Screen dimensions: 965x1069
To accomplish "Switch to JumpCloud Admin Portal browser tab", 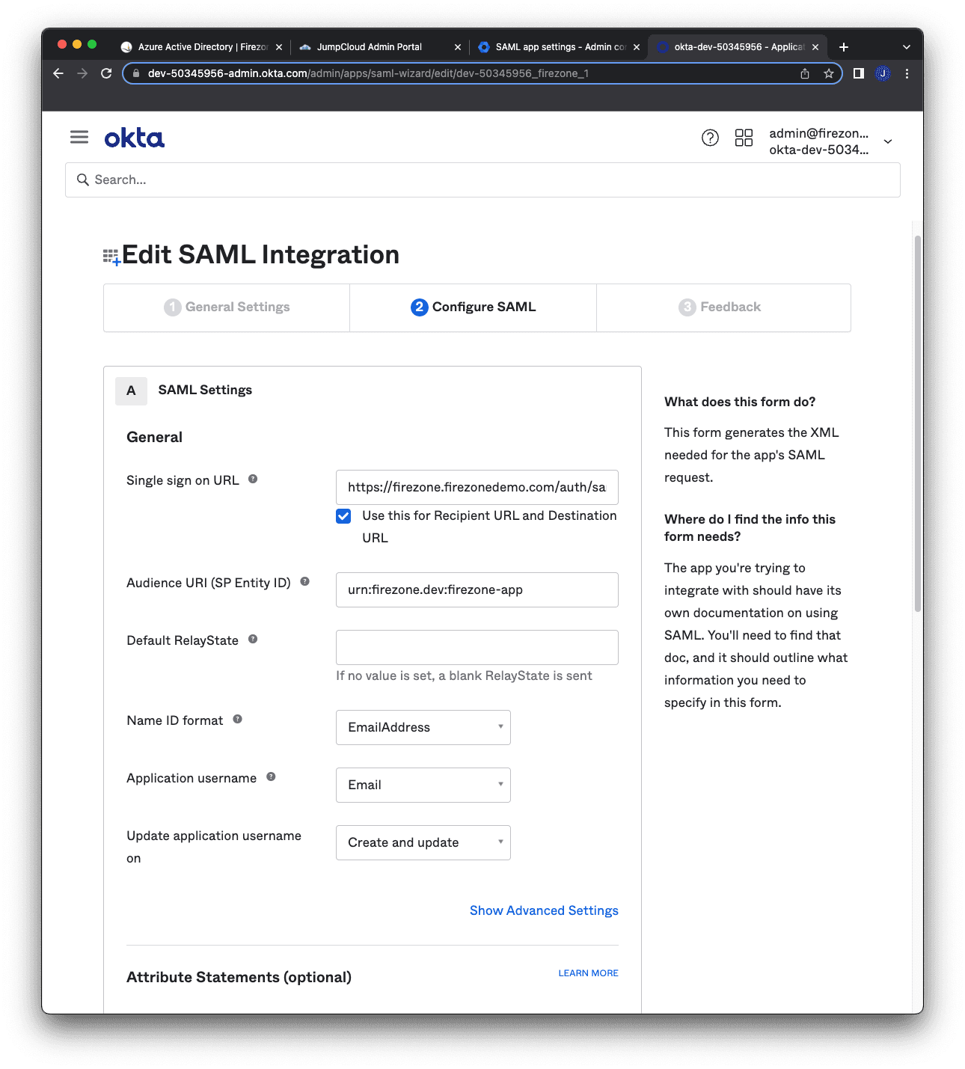I will pos(370,47).
